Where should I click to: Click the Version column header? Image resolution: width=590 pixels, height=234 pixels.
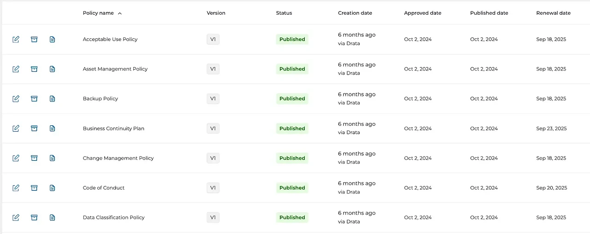click(x=216, y=13)
